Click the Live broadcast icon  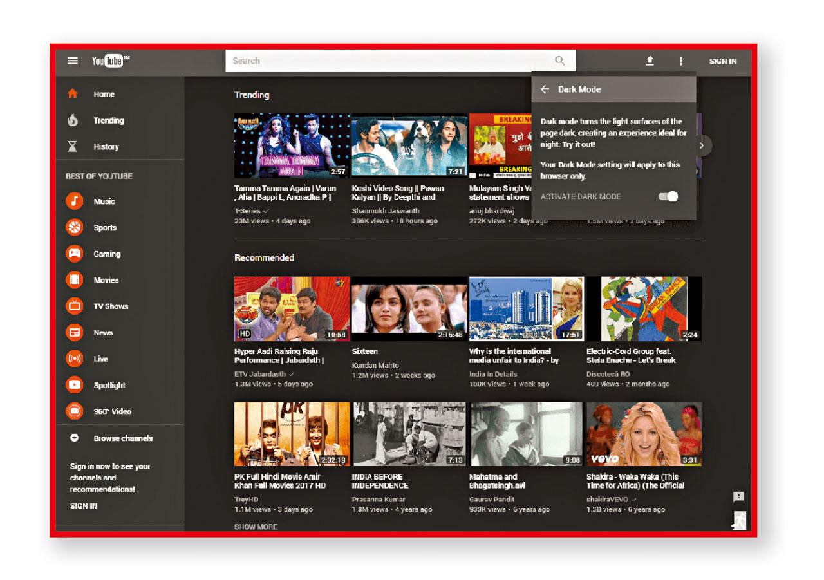75,359
